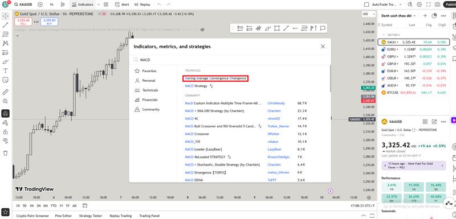Open the XAUUSD symbol search
The image size is (456, 219).
tap(23, 5)
